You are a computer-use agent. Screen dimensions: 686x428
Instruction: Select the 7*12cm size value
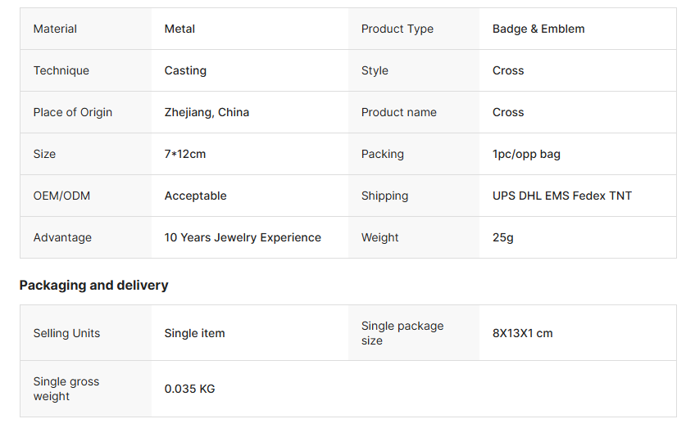(x=185, y=154)
